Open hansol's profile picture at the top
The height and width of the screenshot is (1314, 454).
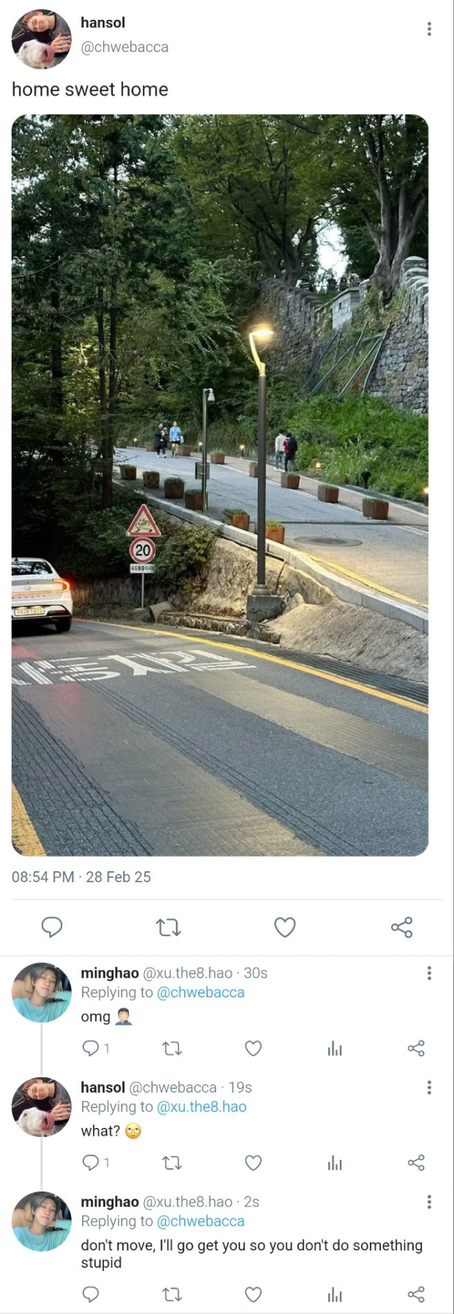42,39
